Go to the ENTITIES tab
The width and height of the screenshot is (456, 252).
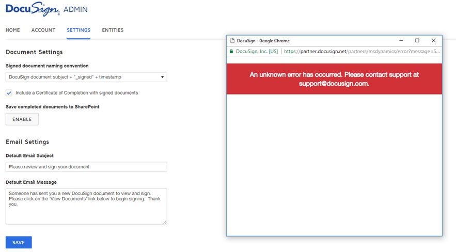click(x=113, y=30)
